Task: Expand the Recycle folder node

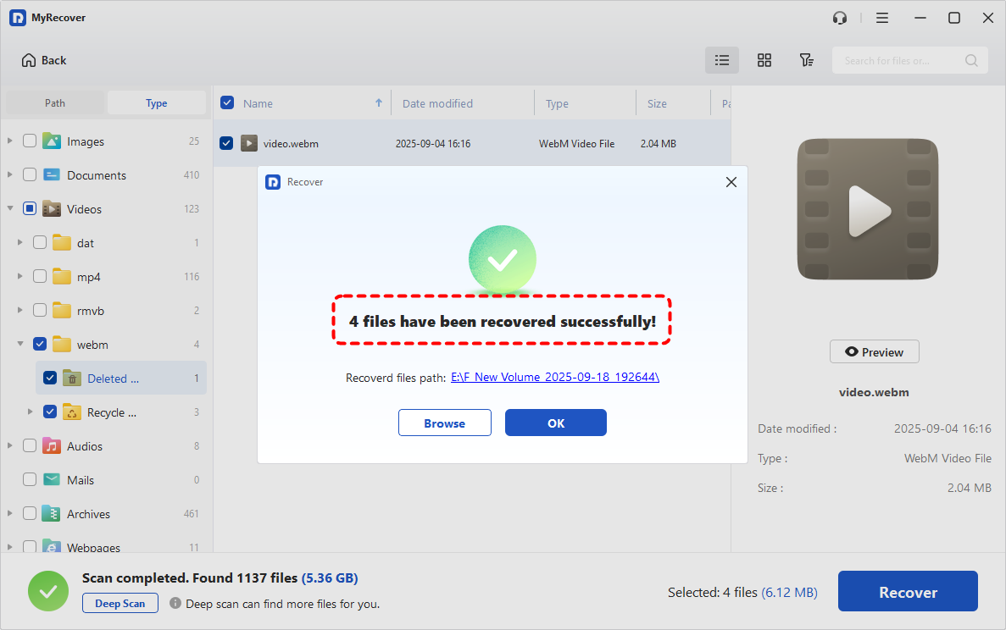Action: pyautogui.click(x=31, y=412)
